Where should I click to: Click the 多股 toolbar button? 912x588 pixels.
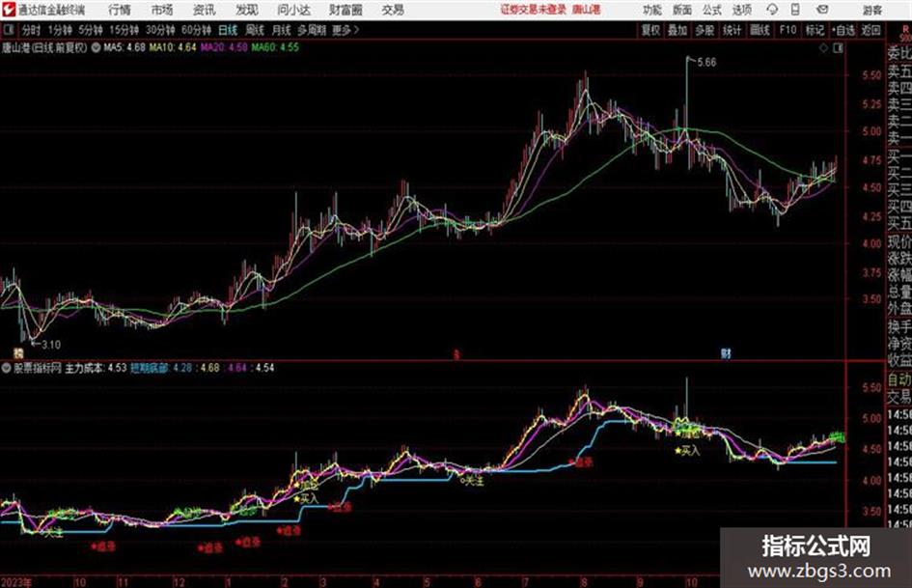[705, 30]
